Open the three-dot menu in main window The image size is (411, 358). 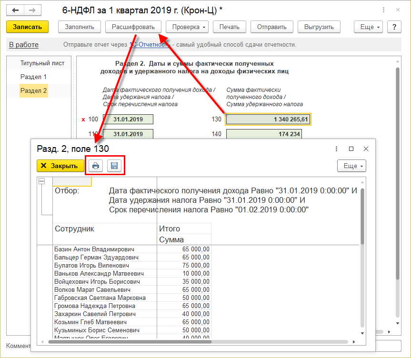click(384, 10)
